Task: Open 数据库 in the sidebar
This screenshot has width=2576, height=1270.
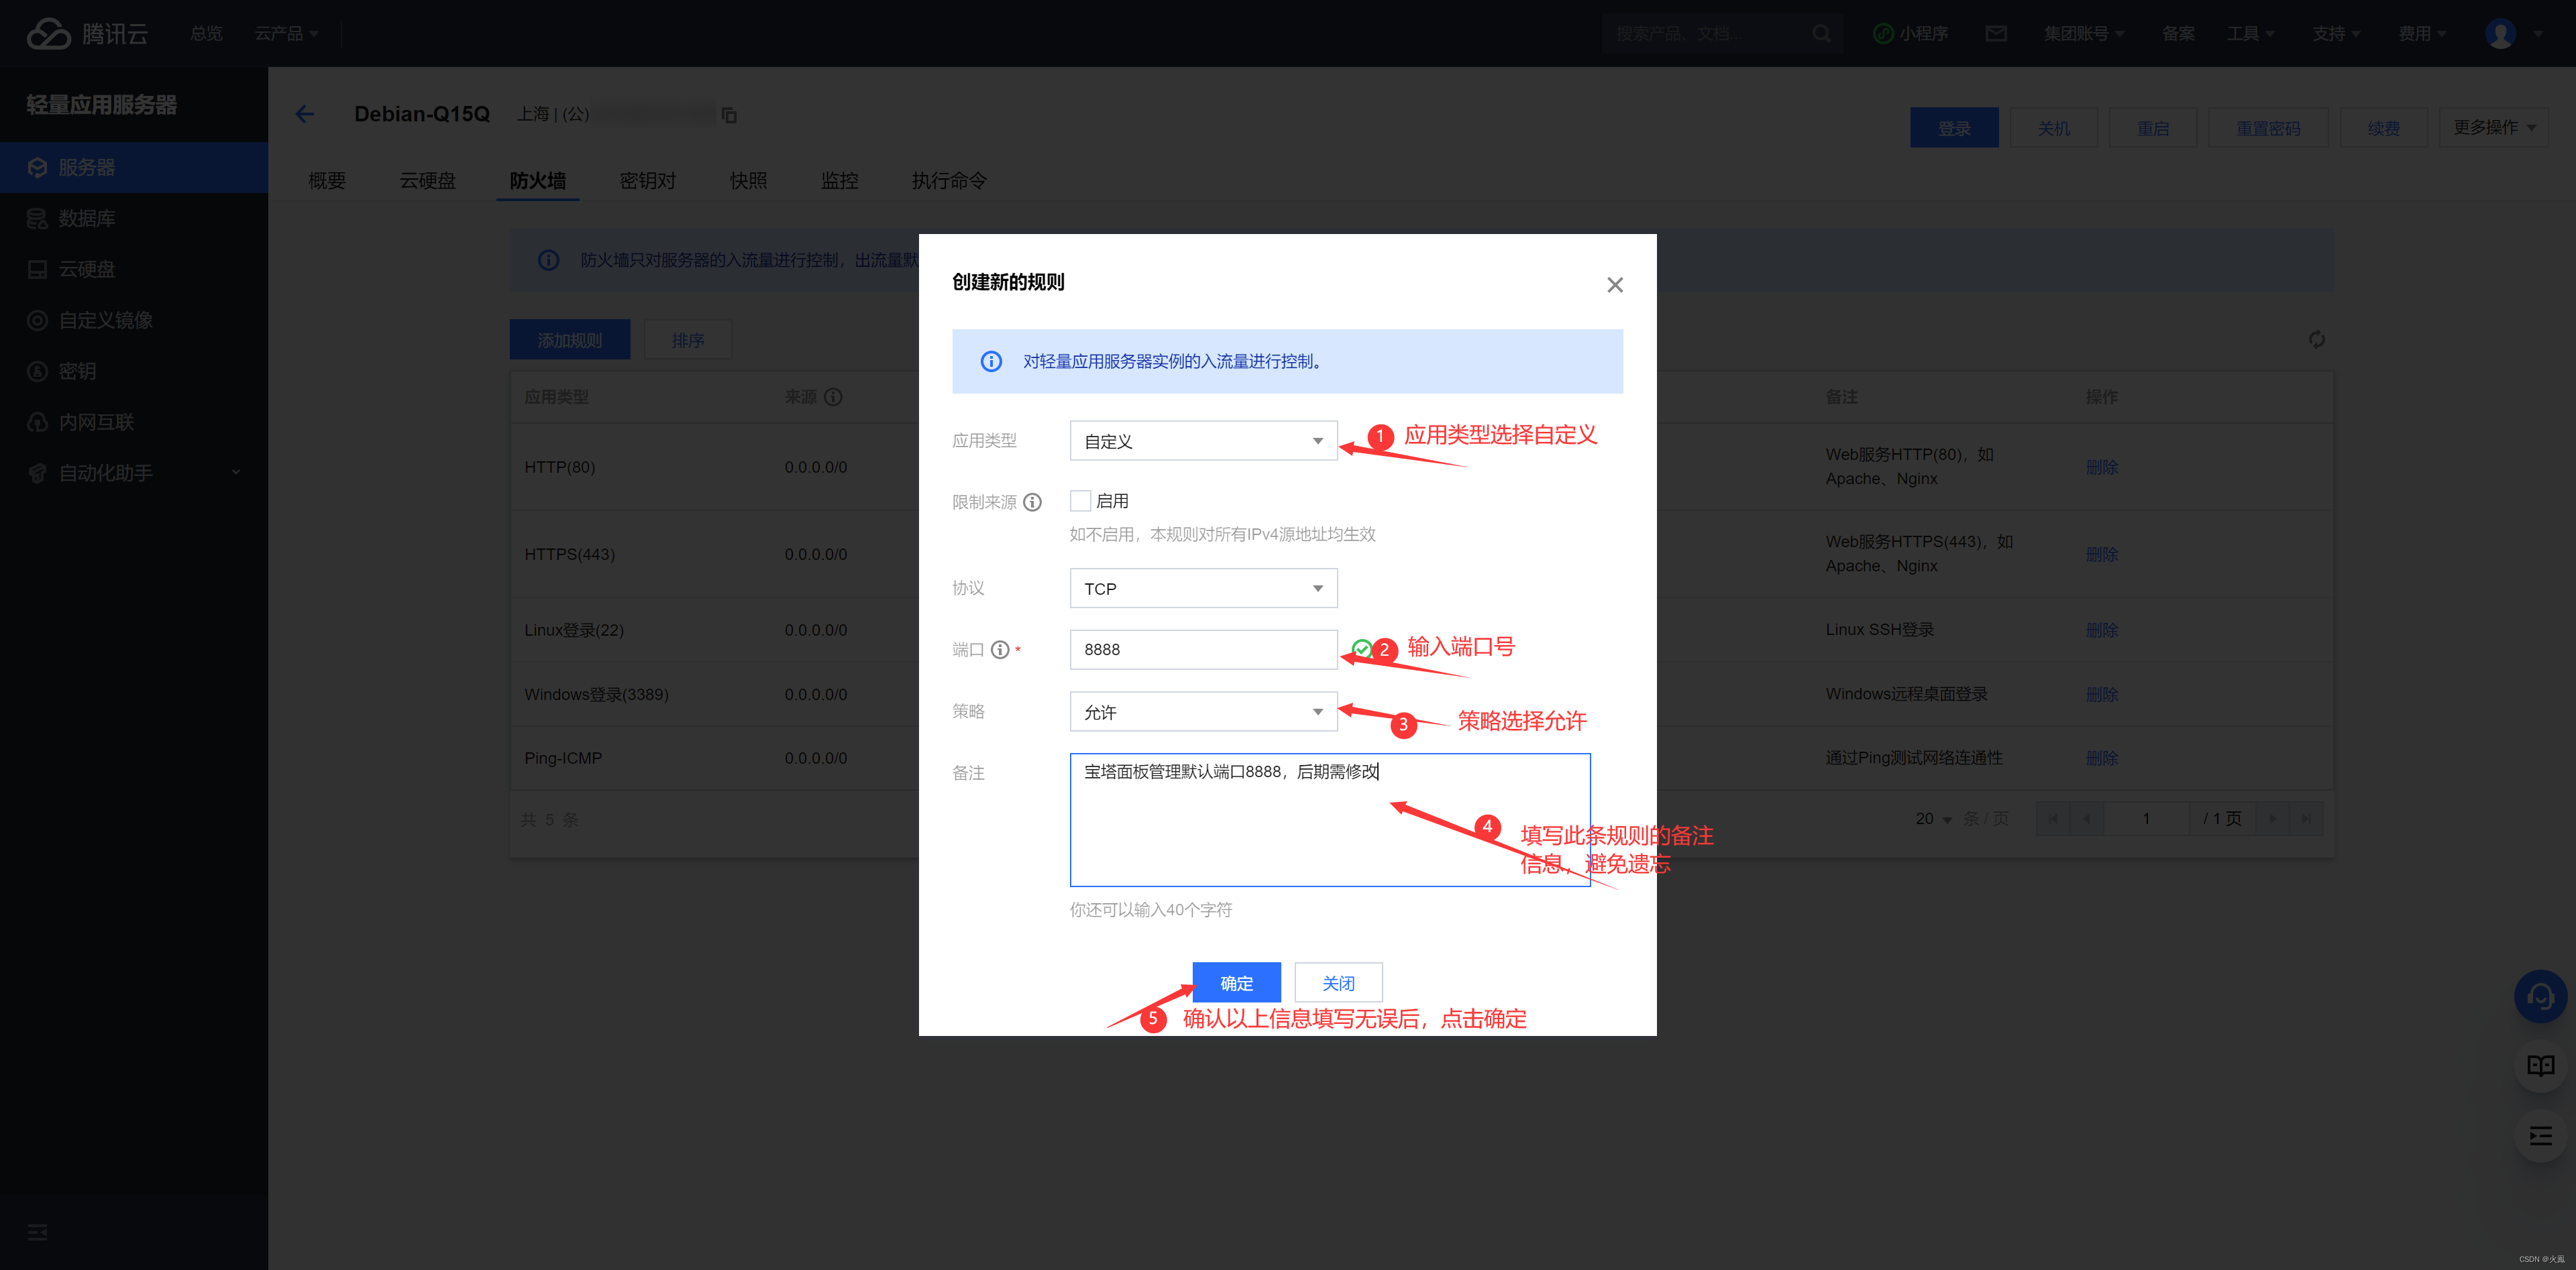Action: tap(134, 218)
